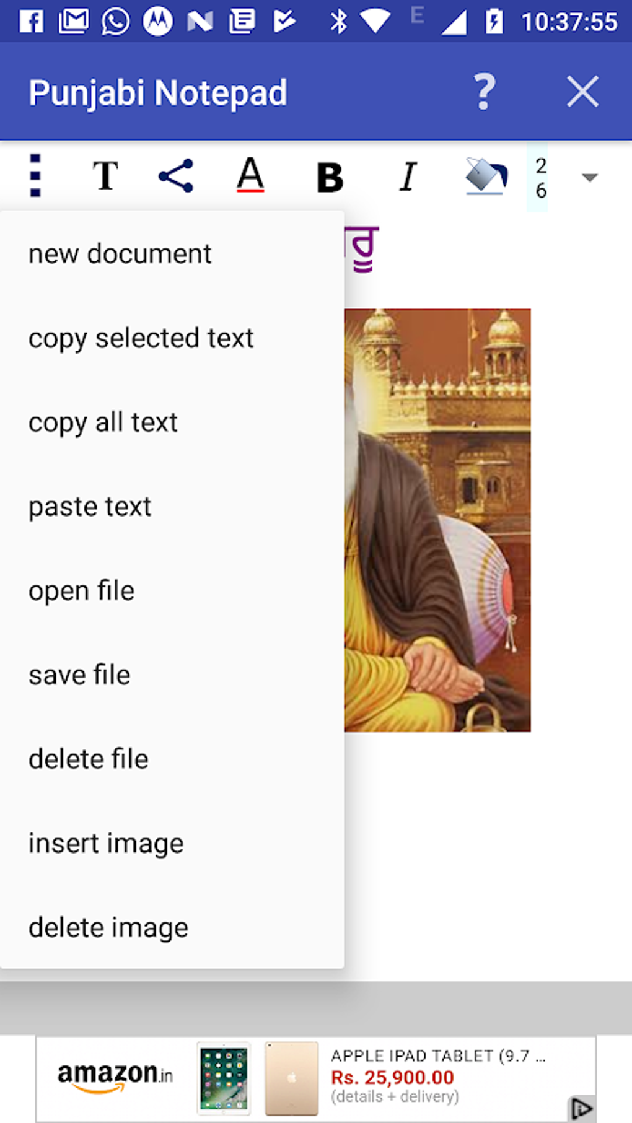The image size is (632, 1123).
Task: Tap the iPad thumbnail in the ad banner
Action: pos(222,1076)
